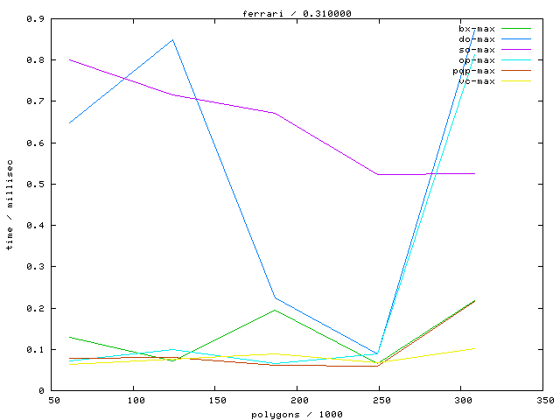
Task: Click the do-max peak near 0.85
Action: [172, 39]
